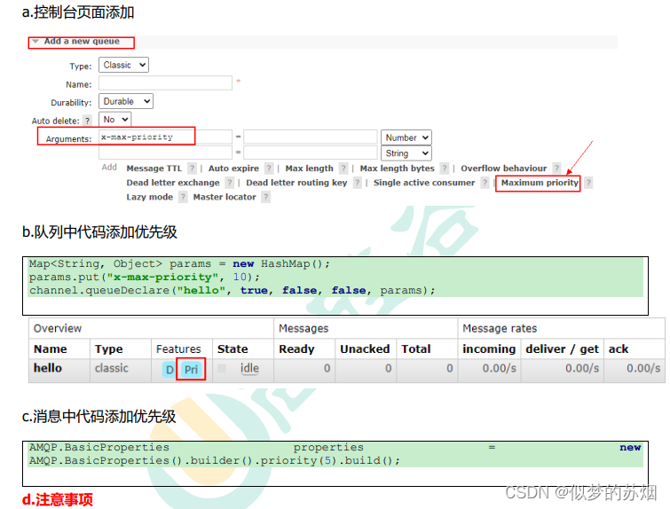Open help icon beside Master locator
The width and height of the screenshot is (670, 509).
click(x=265, y=197)
